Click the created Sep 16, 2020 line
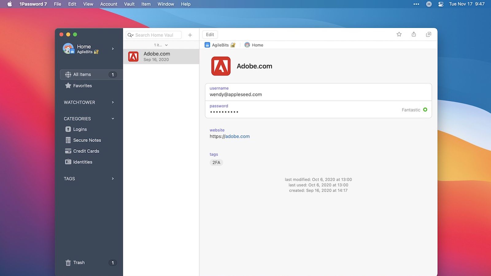This screenshot has height=276, width=491. (318, 190)
